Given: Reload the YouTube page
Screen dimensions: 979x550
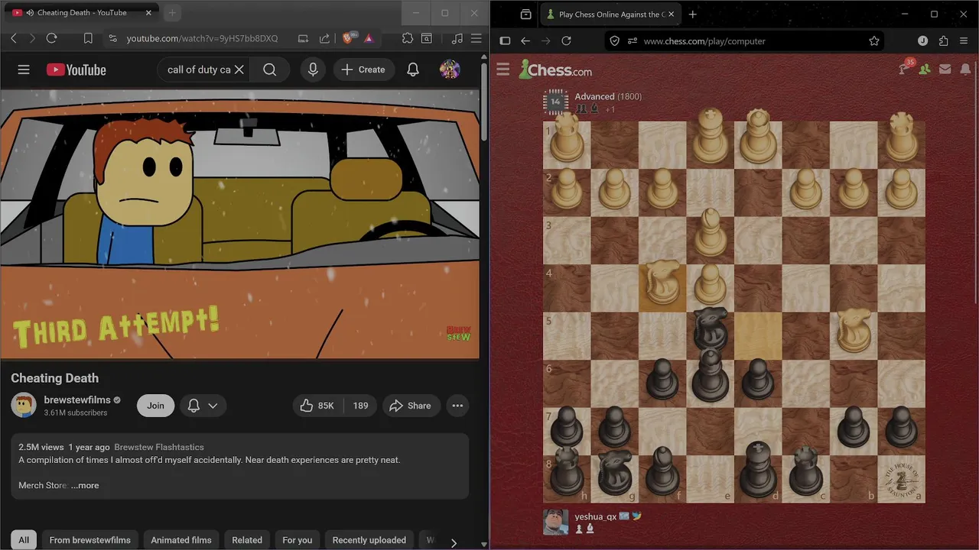Looking at the screenshot, I should tap(51, 38).
